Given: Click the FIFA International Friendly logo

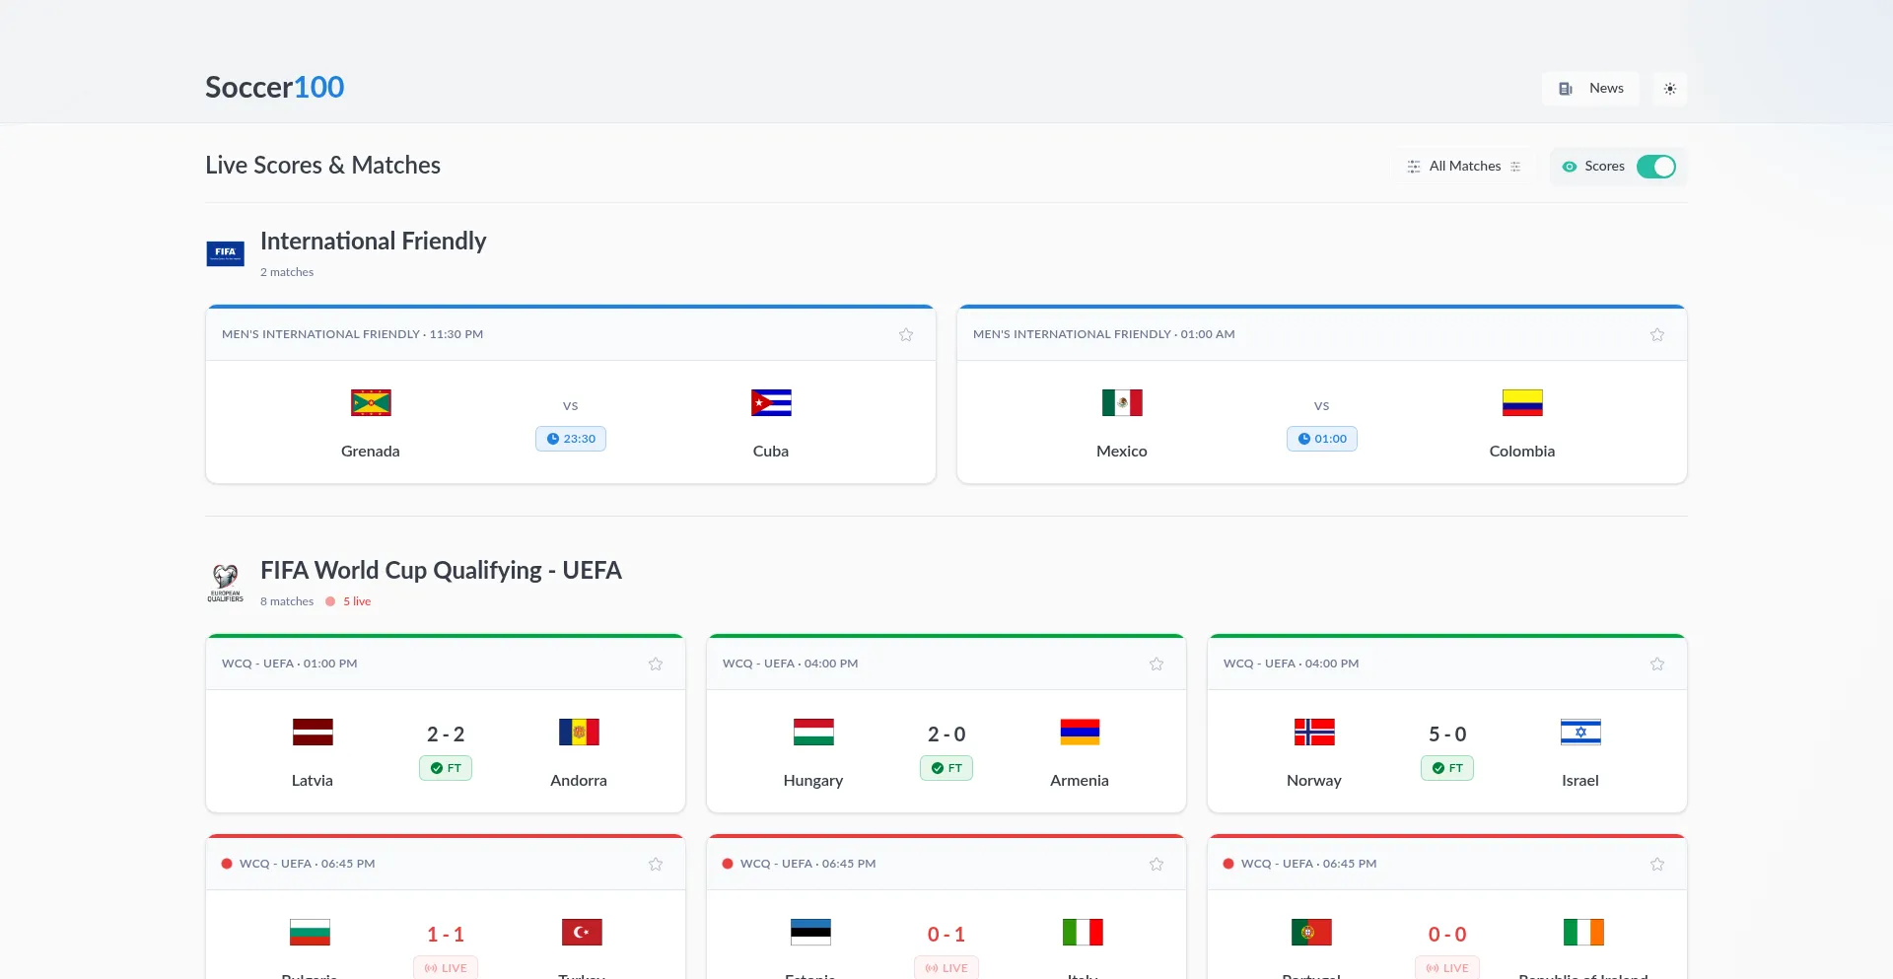Looking at the screenshot, I should [225, 253].
